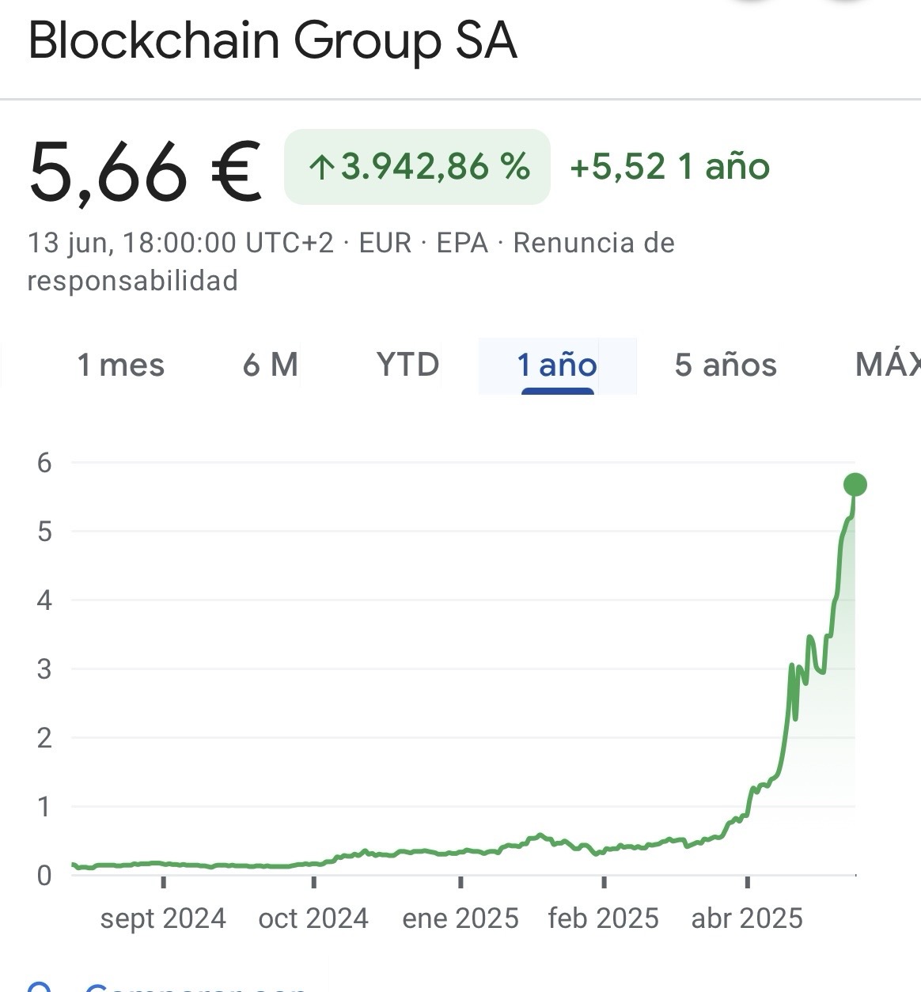Click the sept 2024 axis label

coord(163,918)
